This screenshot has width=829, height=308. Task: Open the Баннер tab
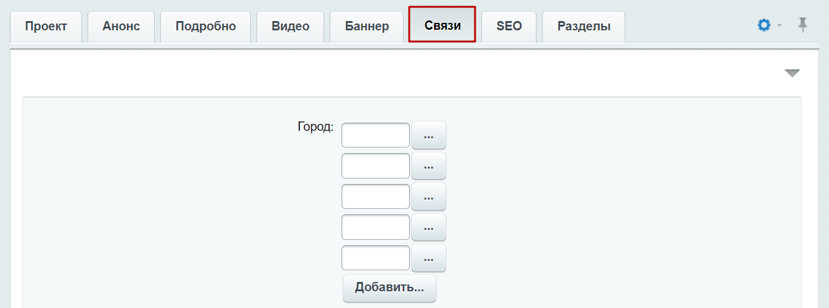pos(367,27)
